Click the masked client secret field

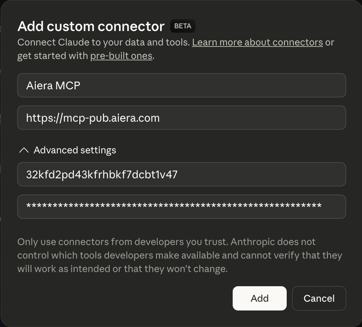pos(181,207)
